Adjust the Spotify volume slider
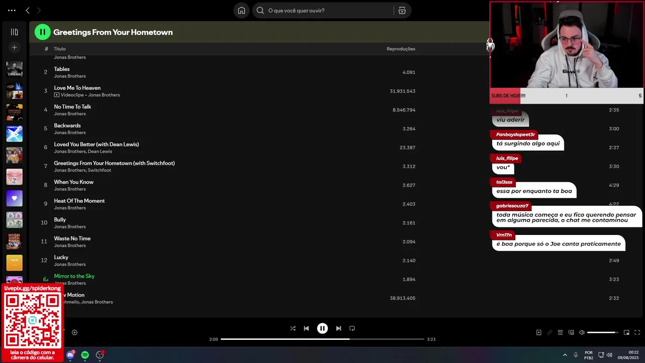645x363 pixels. pyautogui.click(x=603, y=332)
